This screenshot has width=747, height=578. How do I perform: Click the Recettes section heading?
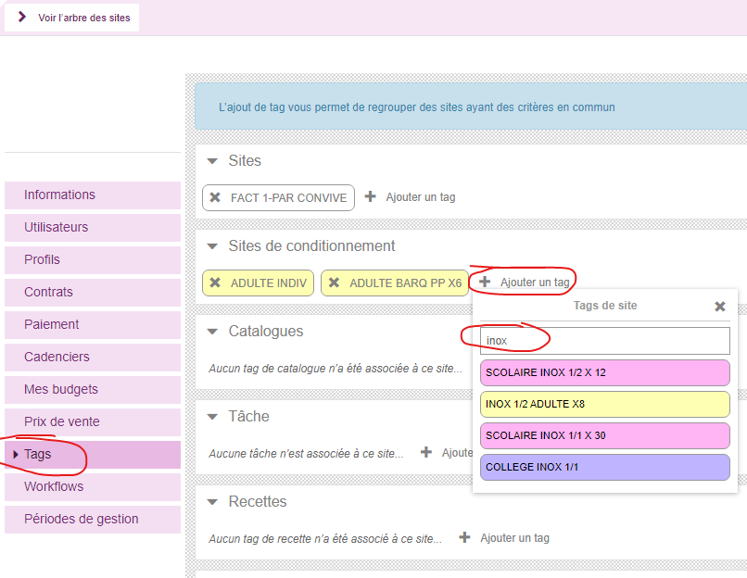pyautogui.click(x=258, y=501)
